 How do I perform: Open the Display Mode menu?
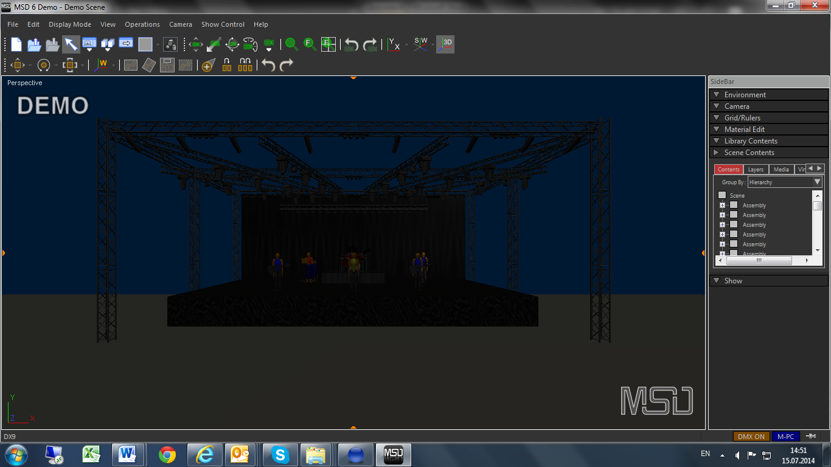coord(70,24)
